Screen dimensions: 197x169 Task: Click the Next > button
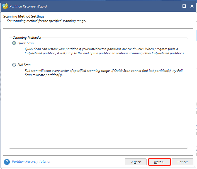[159, 162]
